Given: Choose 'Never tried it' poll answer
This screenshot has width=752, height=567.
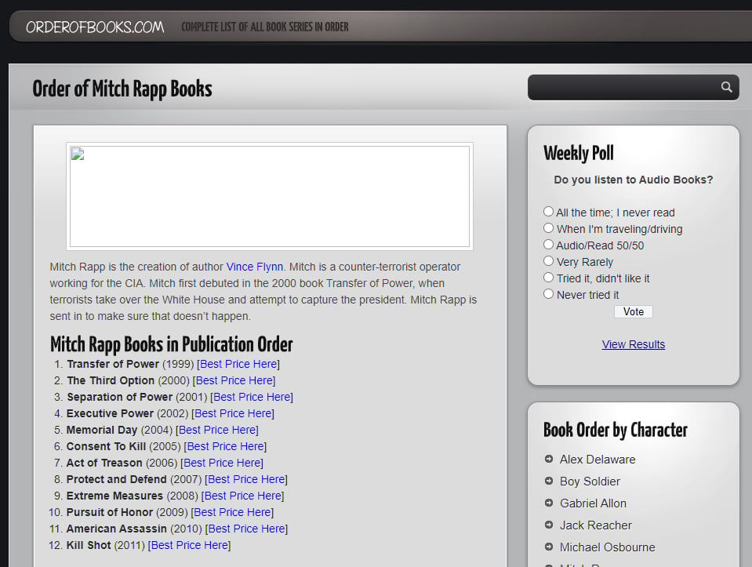Looking at the screenshot, I should [548, 294].
